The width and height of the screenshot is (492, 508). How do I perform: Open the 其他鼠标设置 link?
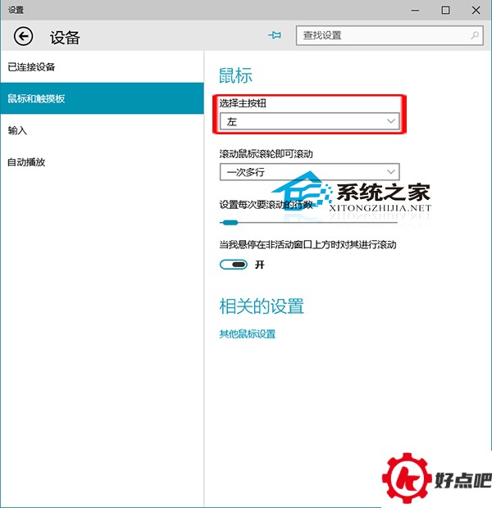[248, 334]
